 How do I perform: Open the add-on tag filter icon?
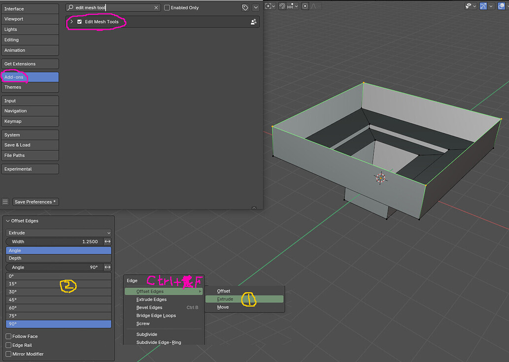(245, 7)
